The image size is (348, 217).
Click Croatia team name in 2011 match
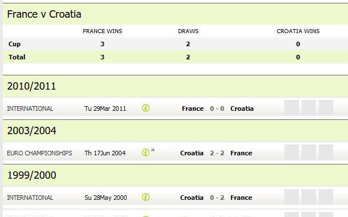[242, 108]
